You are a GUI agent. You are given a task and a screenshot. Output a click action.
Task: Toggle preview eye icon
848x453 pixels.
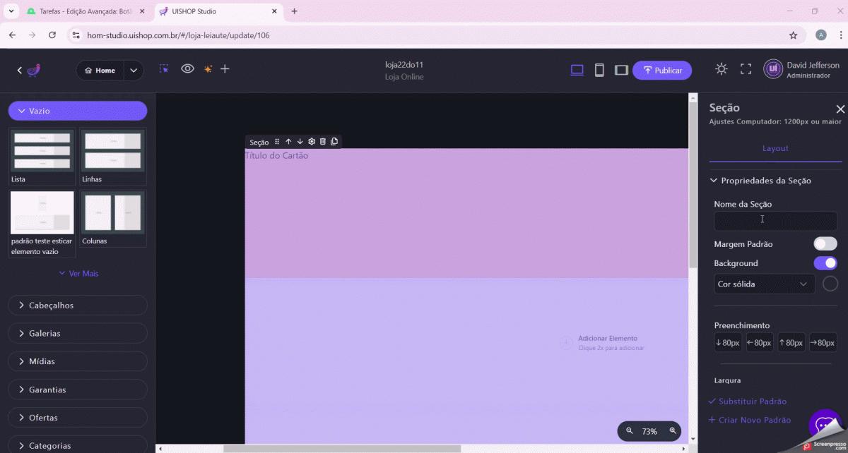click(x=187, y=69)
